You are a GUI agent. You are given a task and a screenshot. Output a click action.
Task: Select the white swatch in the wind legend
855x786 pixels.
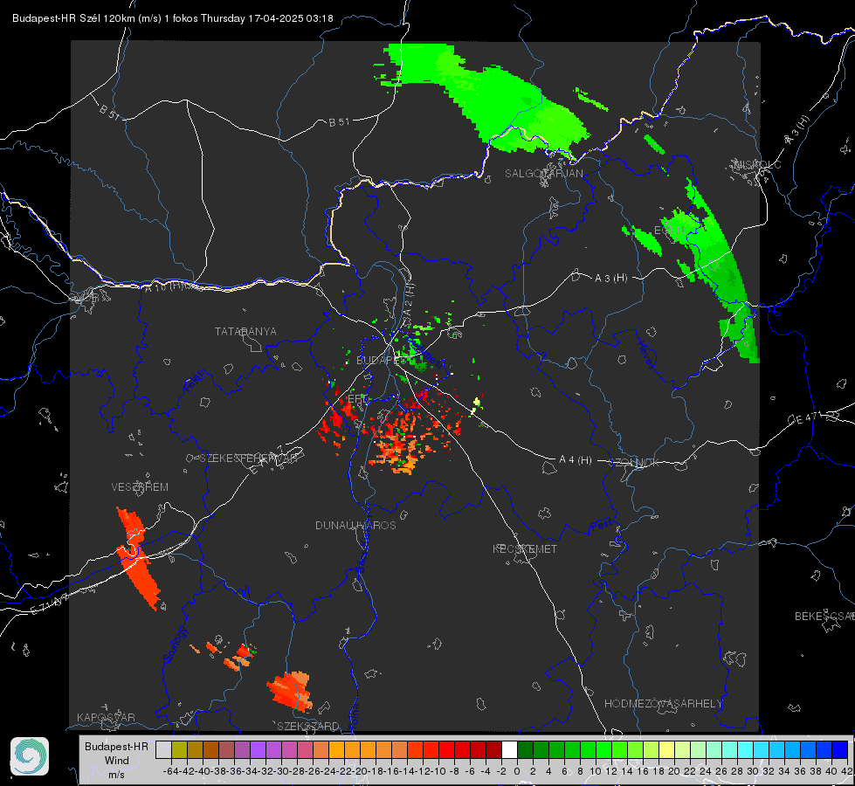[509, 749]
